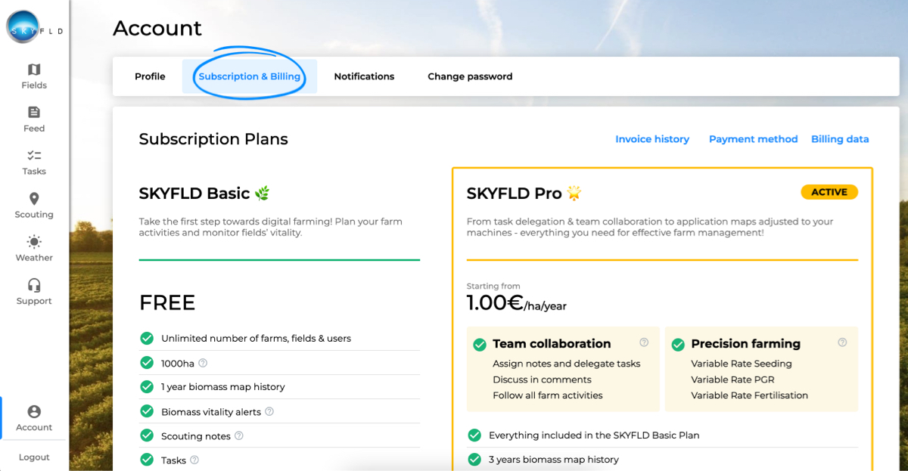Click the help icon next to Tasks feature
The image size is (908, 471).
click(x=194, y=460)
